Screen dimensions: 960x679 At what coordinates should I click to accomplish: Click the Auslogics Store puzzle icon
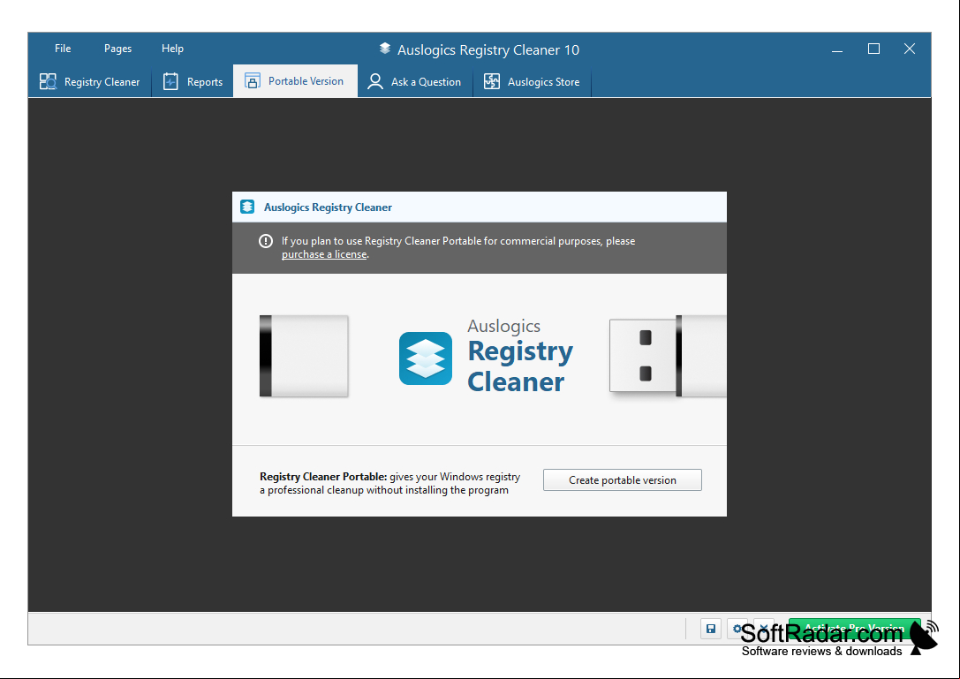point(492,81)
